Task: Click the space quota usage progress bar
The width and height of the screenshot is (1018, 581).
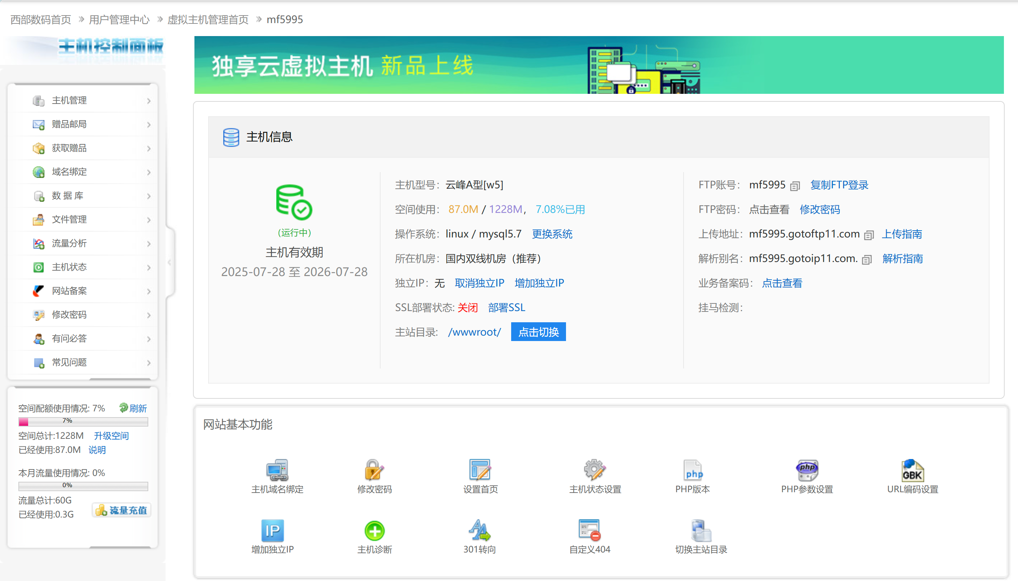Action: click(x=83, y=421)
